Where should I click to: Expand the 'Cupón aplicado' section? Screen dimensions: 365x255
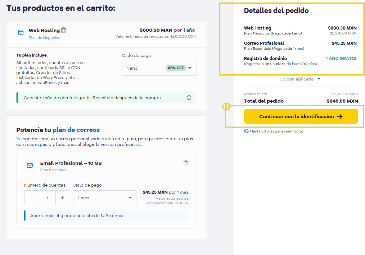tap(300, 79)
